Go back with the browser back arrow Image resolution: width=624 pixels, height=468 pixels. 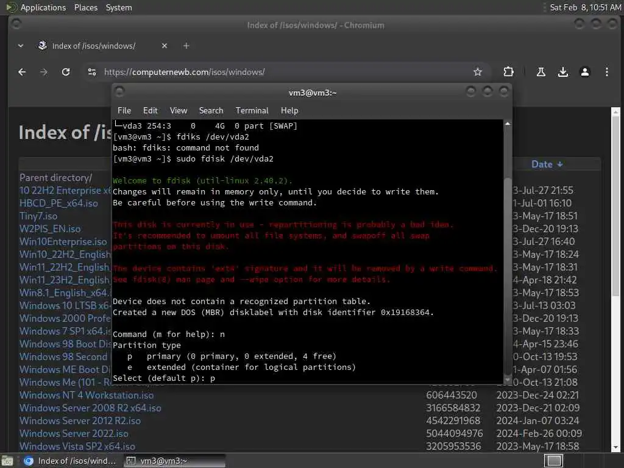click(22, 72)
